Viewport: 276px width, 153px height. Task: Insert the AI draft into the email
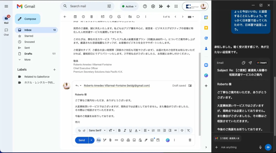tap(262, 63)
